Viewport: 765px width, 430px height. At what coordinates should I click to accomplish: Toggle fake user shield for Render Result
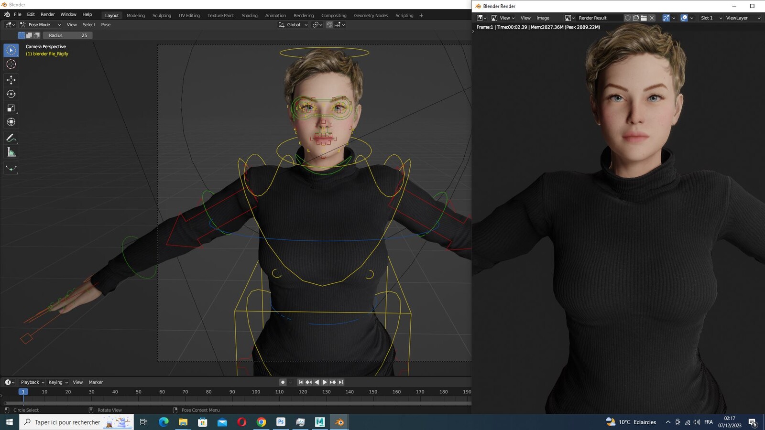click(x=628, y=18)
